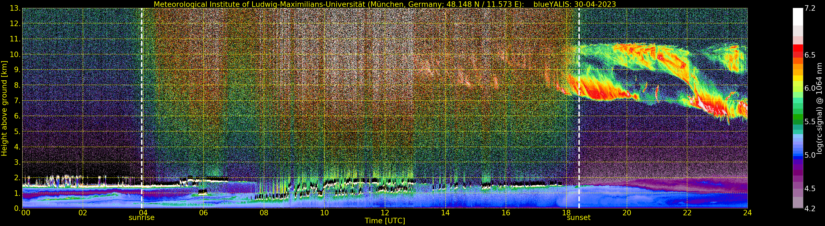Click the 'sunrise' label below the time axis
The image size is (825, 226).
[142, 218]
